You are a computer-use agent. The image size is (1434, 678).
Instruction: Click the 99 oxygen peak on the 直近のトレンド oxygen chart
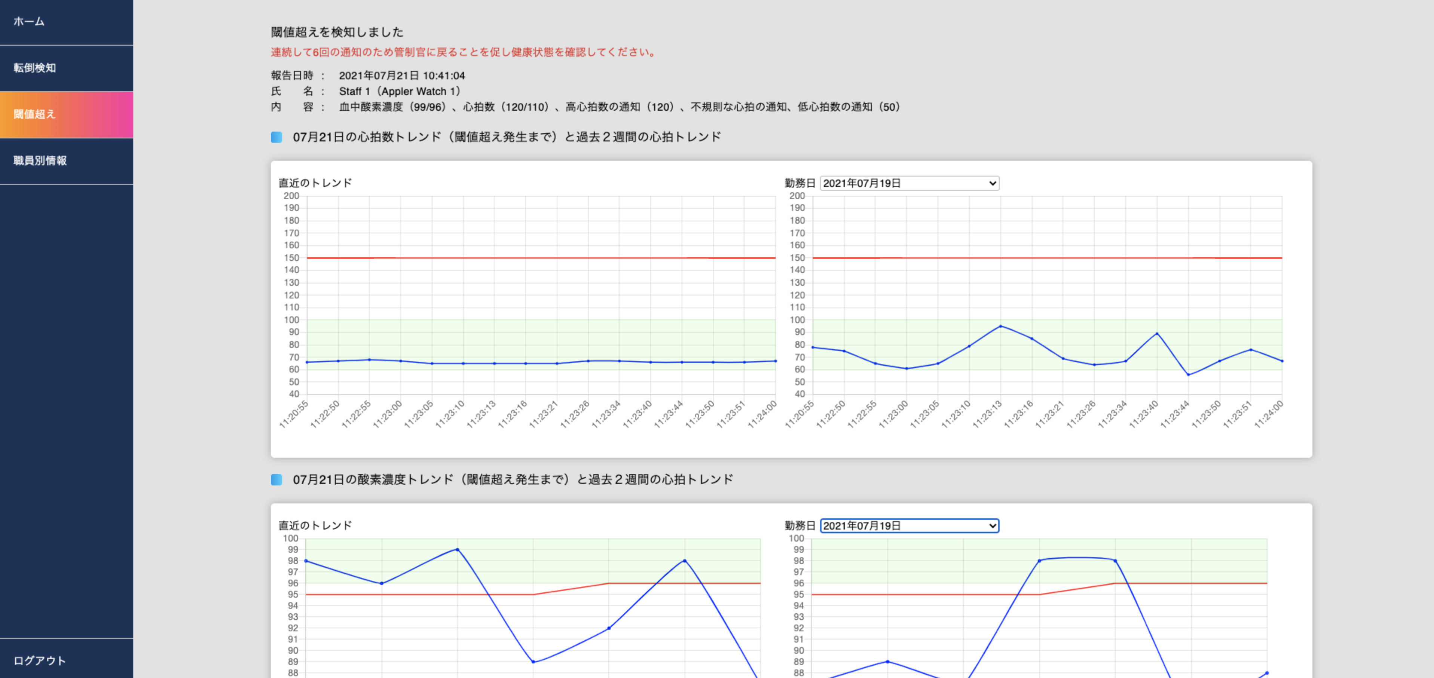coord(457,549)
